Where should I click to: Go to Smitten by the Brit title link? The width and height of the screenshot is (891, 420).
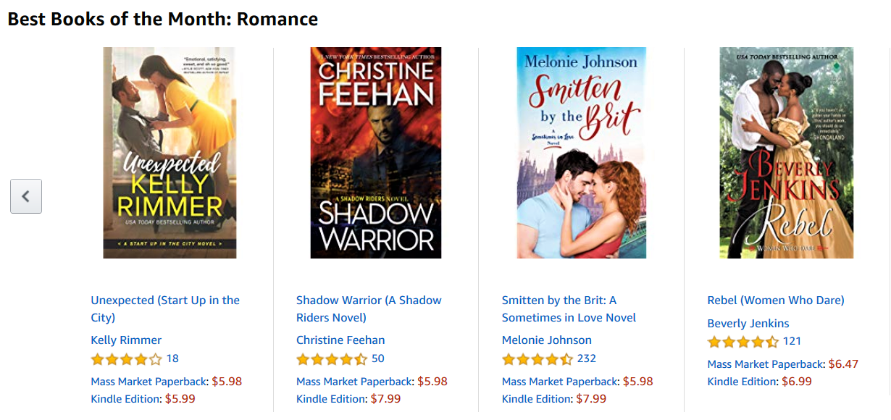569,308
